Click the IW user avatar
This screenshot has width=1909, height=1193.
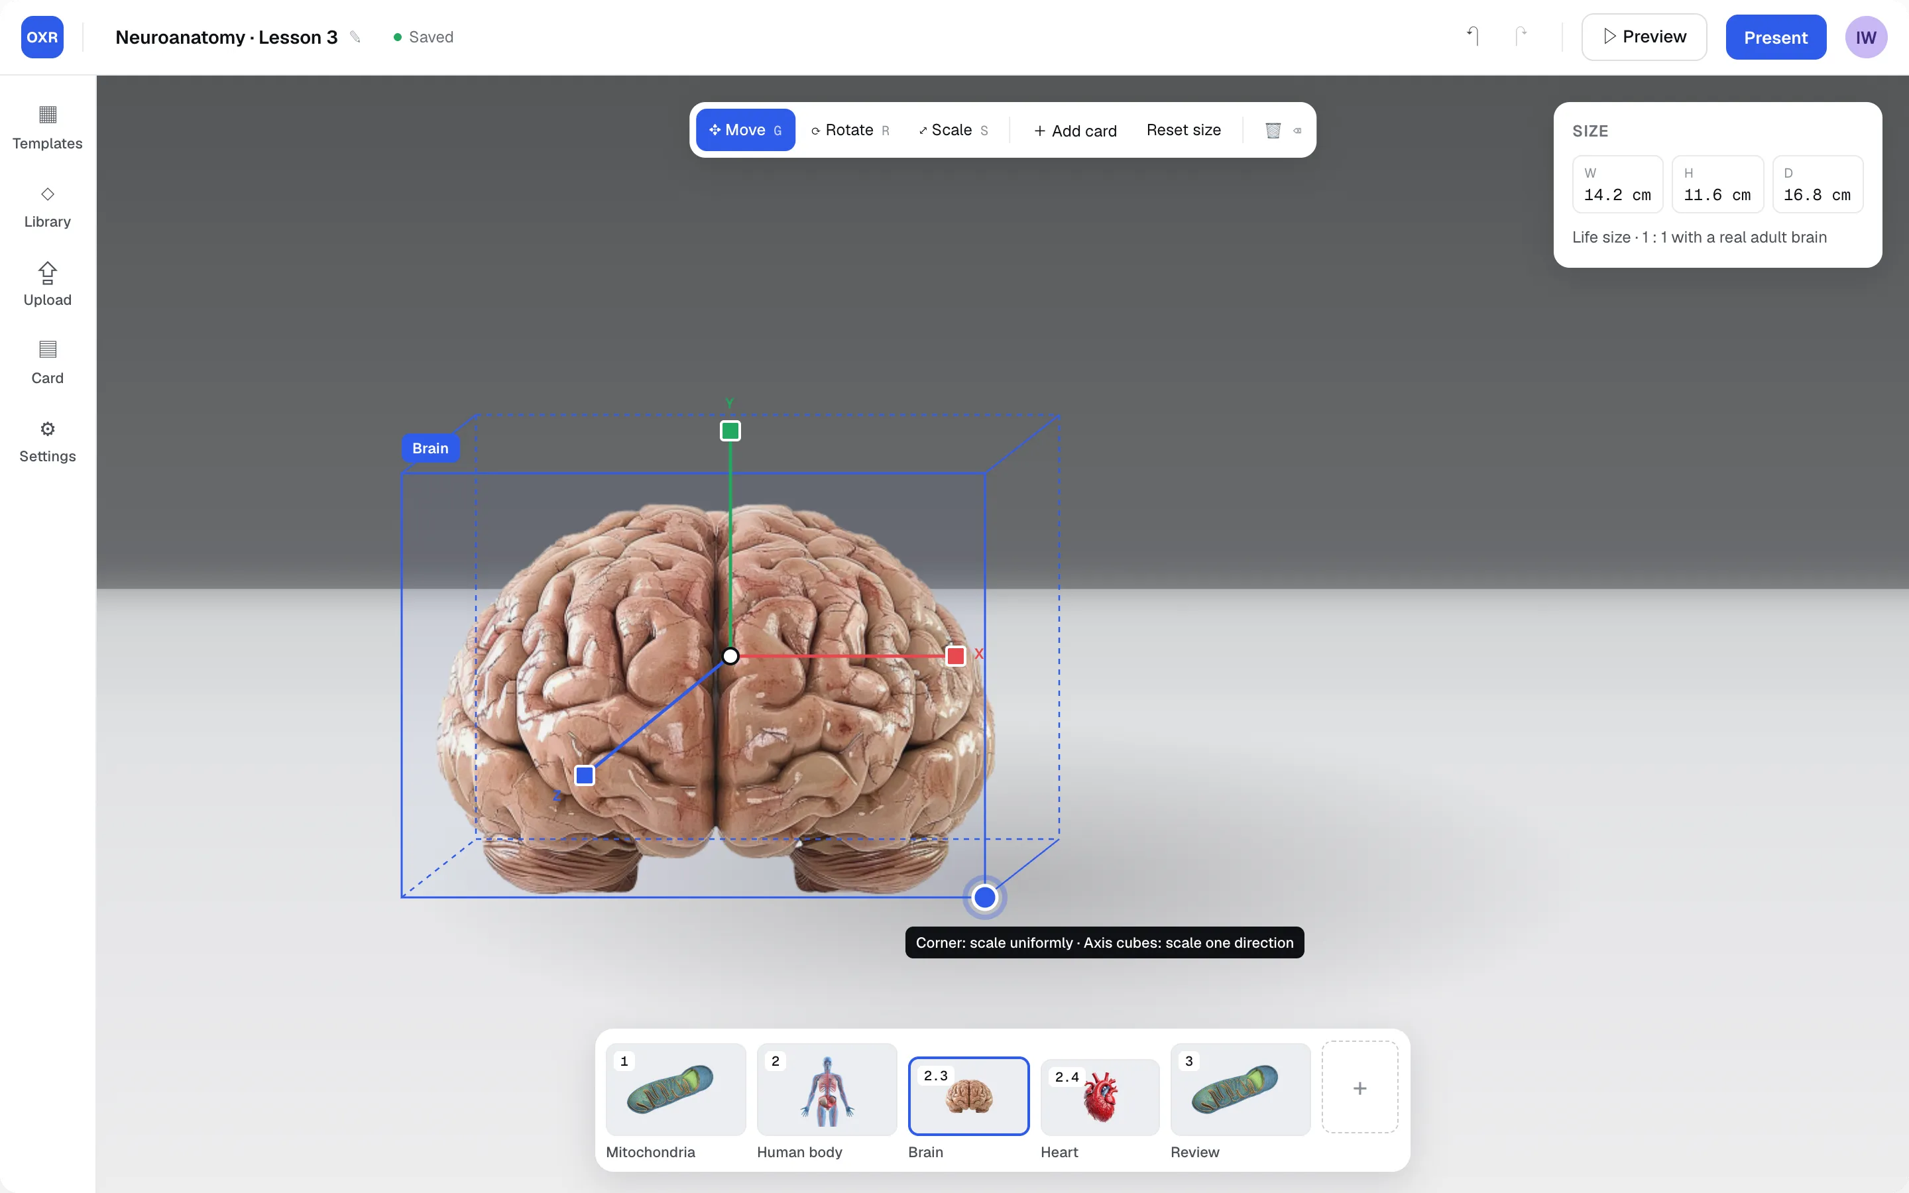coord(1866,37)
